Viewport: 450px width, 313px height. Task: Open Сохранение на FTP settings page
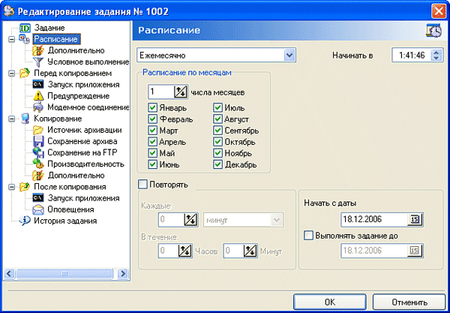pos(82,153)
